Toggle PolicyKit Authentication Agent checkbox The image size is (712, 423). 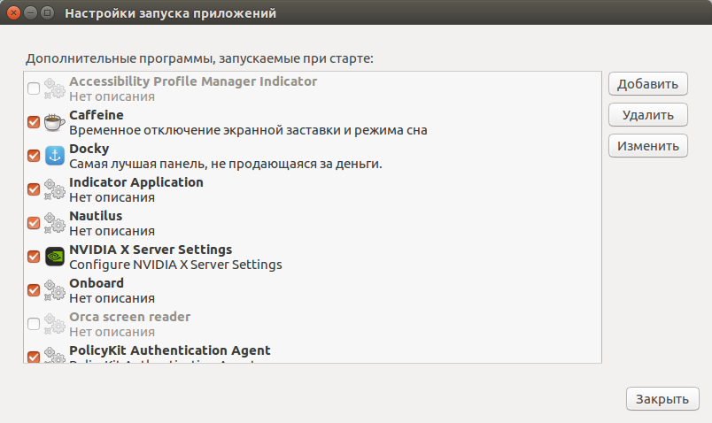34,357
